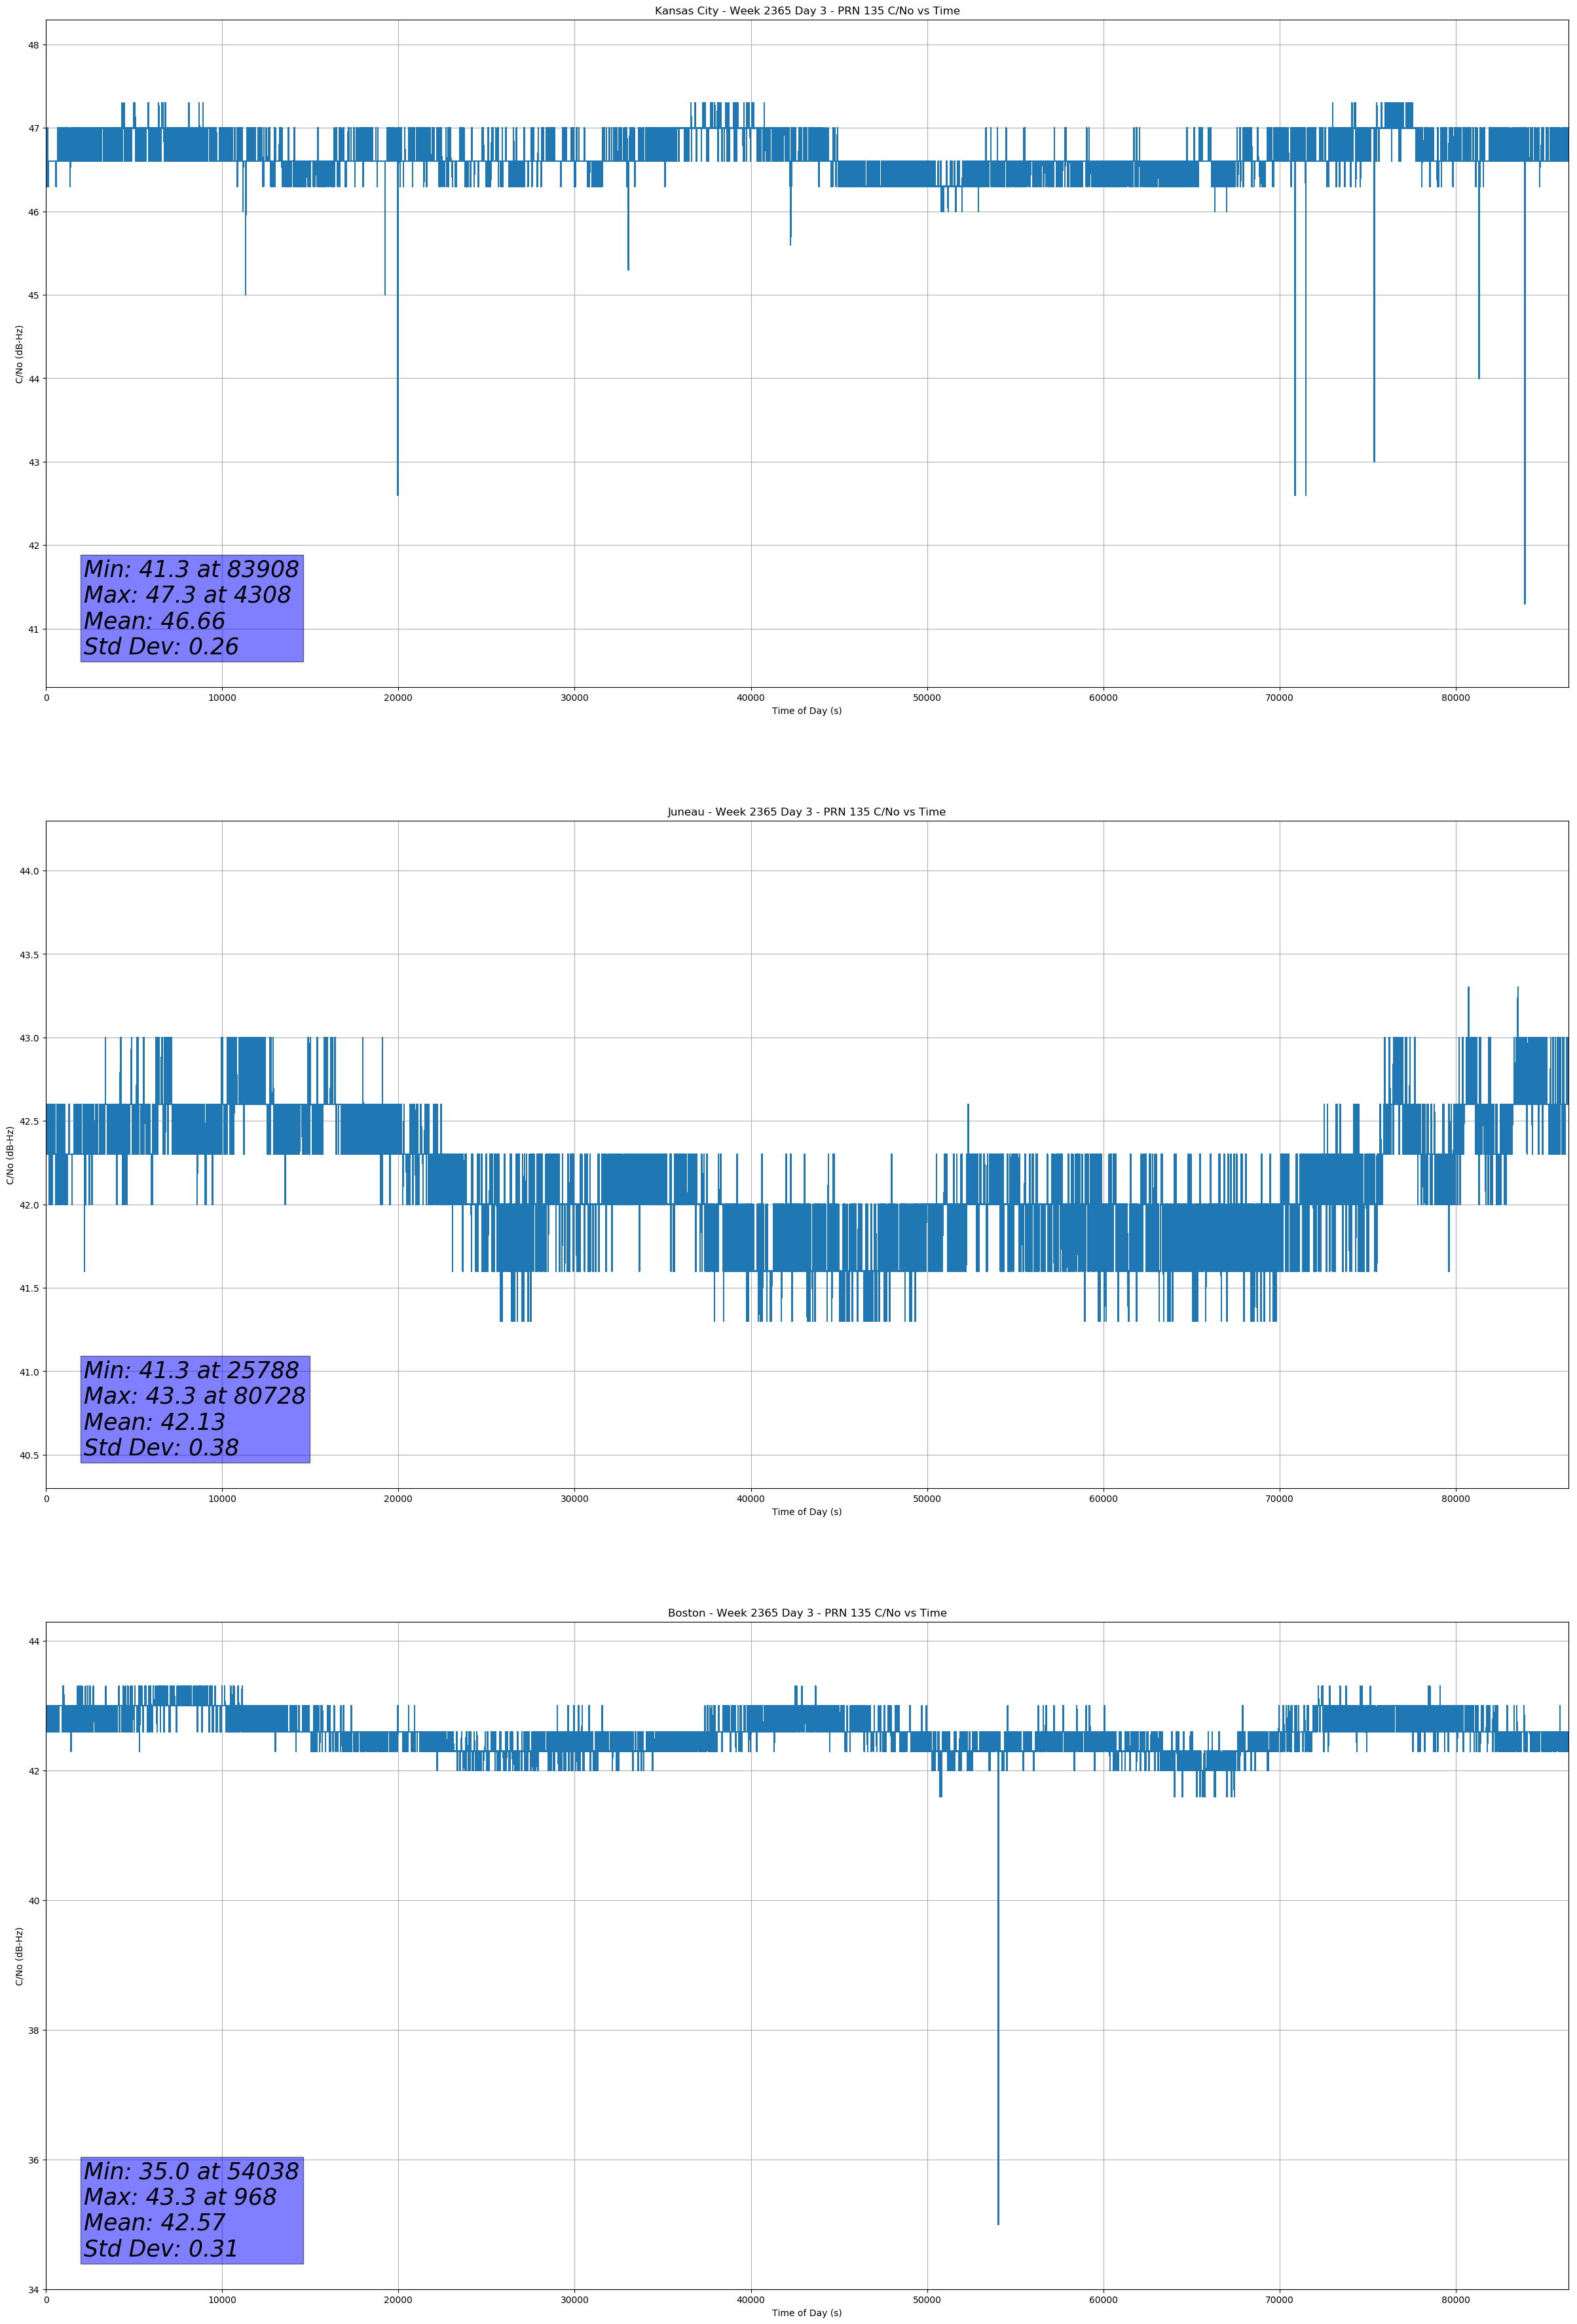Click Kansas City x-axis label Time of Day
Image resolution: width=1577 pixels, height=2324 pixels.
(806, 711)
